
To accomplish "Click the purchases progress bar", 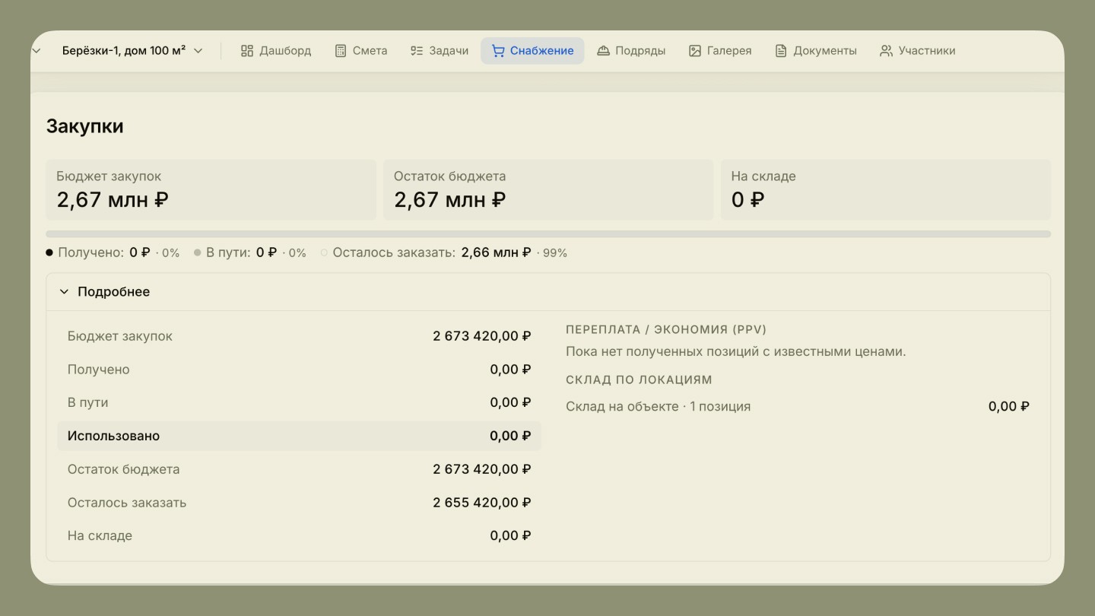I will coord(548,234).
